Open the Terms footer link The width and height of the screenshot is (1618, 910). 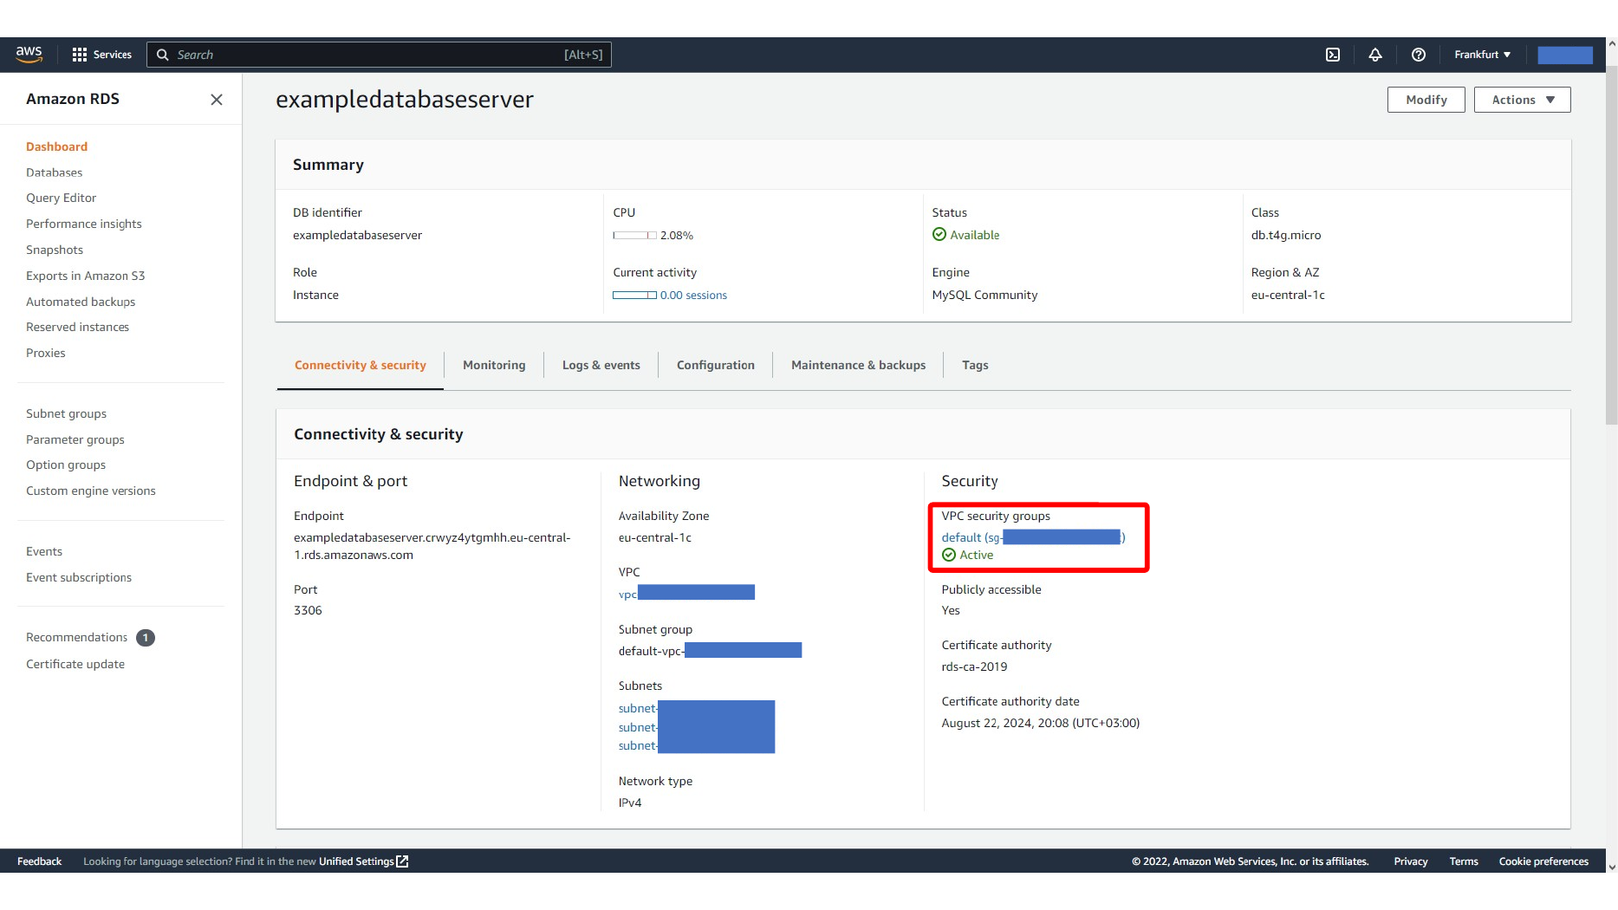click(1464, 861)
